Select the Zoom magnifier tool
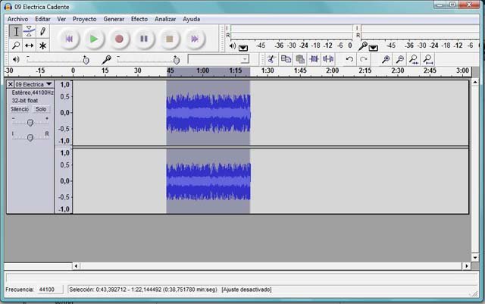Image resolution: width=485 pixels, height=304 pixels. [x=16, y=45]
